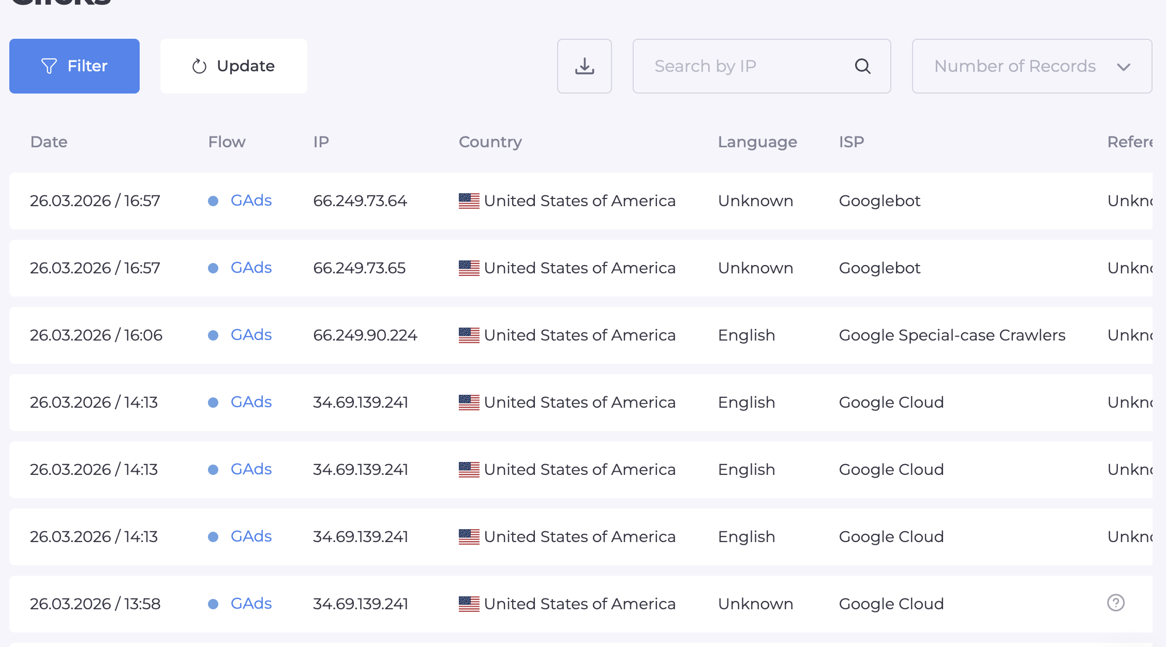Image resolution: width=1166 pixels, height=647 pixels.
Task: Click blue status dot in 13:58 row
Action: point(213,604)
